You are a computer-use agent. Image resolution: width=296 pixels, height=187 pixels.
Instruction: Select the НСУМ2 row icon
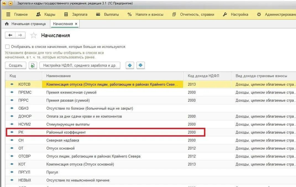tap(12, 124)
